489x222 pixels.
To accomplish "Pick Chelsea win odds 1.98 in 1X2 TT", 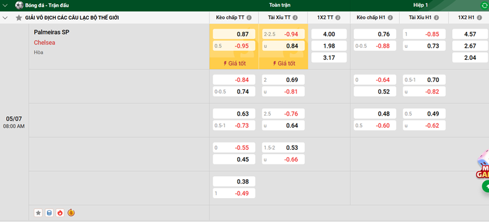I will click(329, 46).
